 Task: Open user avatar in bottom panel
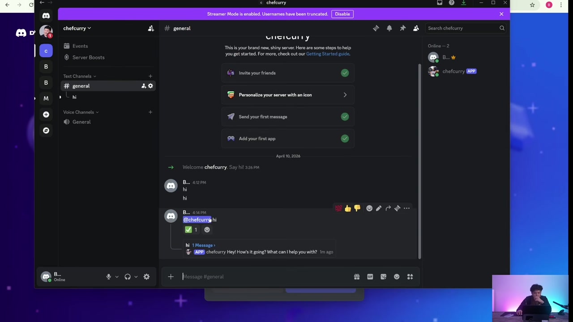46,277
